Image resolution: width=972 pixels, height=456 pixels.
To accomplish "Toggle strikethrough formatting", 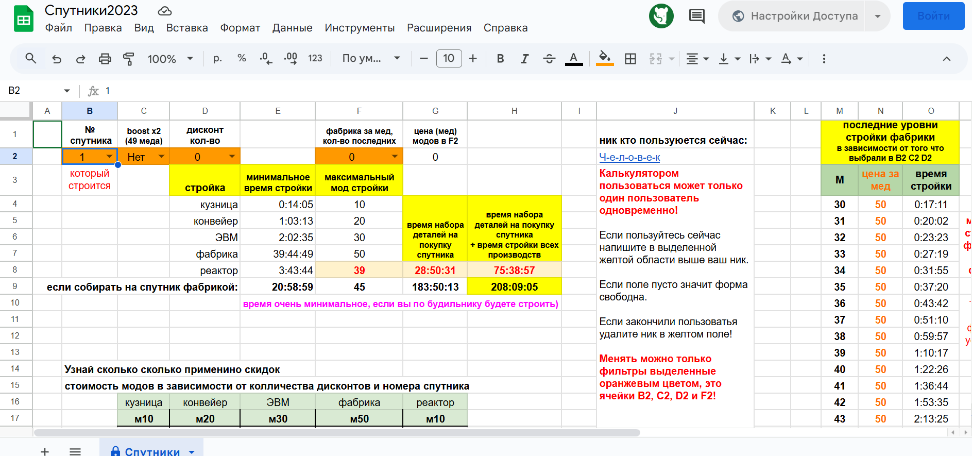I will coord(549,59).
